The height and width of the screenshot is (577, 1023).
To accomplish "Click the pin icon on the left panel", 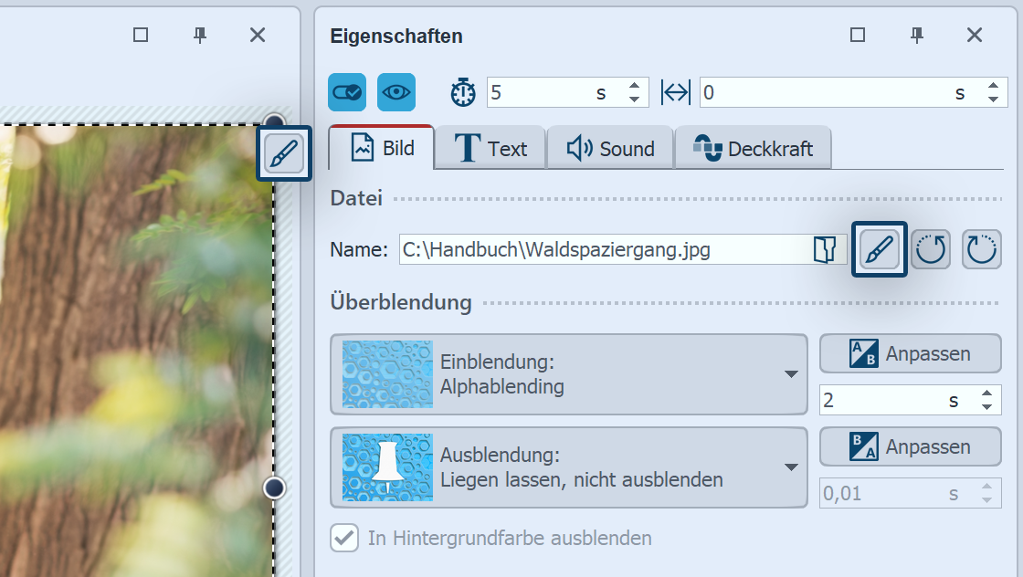I will (199, 35).
